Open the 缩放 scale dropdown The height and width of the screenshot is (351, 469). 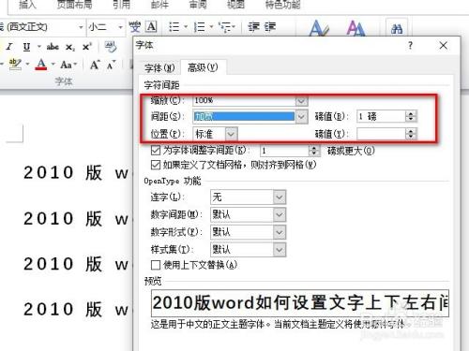click(301, 101)
